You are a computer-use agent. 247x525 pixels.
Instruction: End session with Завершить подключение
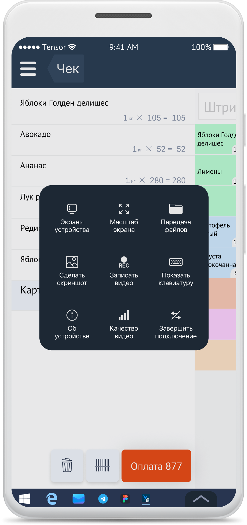(176, 324)
